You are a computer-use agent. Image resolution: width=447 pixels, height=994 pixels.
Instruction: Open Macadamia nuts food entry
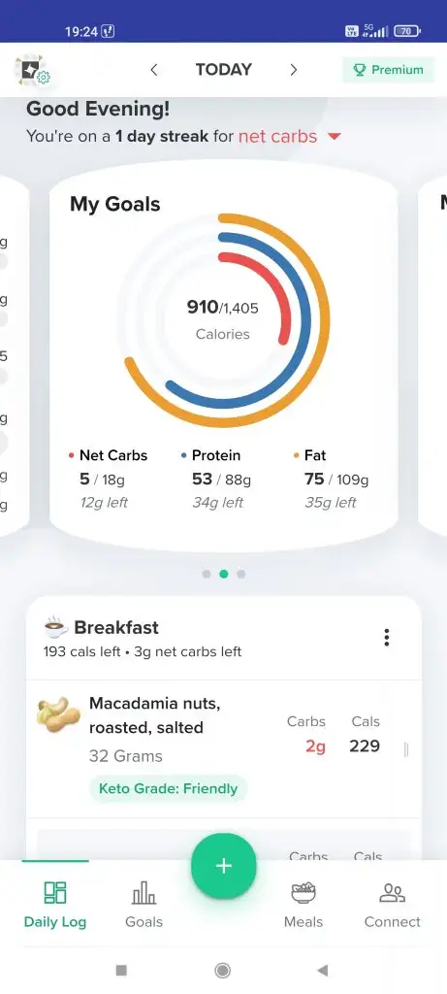click(x=223, y=749)
